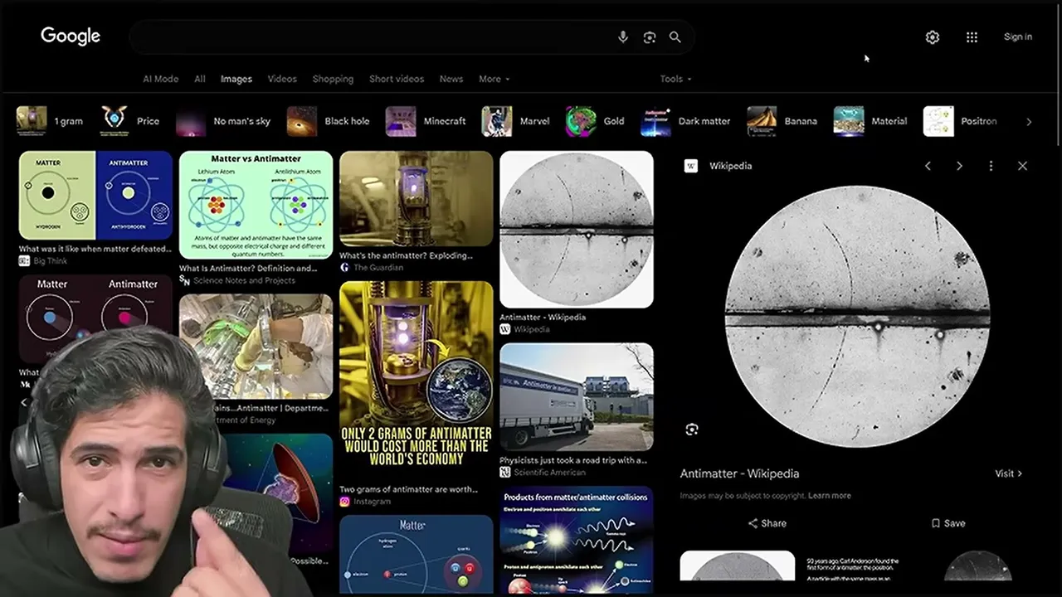Switch to Shopping tab
The image size is (1062, 597).
coord(333,79)
